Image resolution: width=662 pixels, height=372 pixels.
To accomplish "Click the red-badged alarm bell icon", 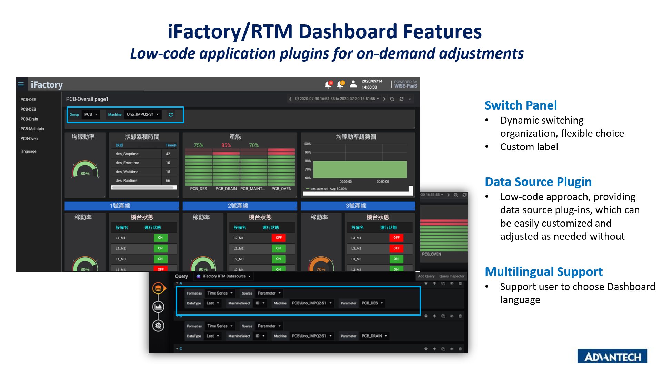I will point(328,84).
